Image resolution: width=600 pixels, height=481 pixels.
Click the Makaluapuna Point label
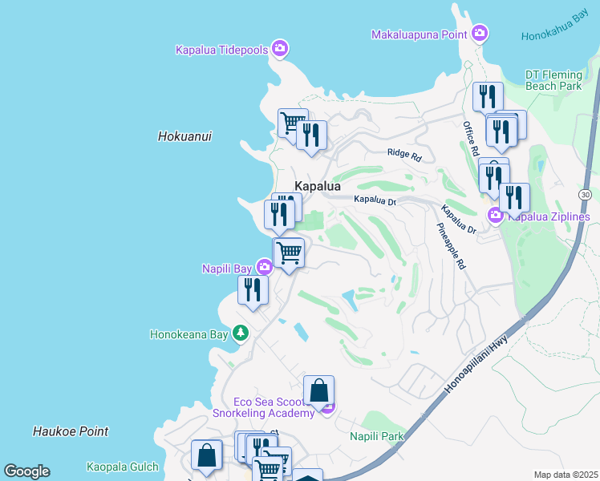click(420, 34)
